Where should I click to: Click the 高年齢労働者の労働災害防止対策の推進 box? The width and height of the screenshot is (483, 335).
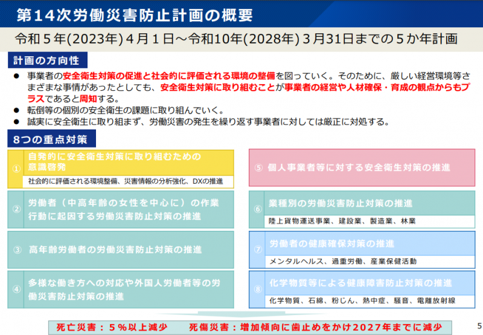click(x=115, y=249)
